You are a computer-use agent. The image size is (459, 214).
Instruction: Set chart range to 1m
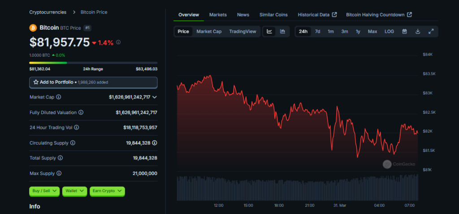coord(331,32)
